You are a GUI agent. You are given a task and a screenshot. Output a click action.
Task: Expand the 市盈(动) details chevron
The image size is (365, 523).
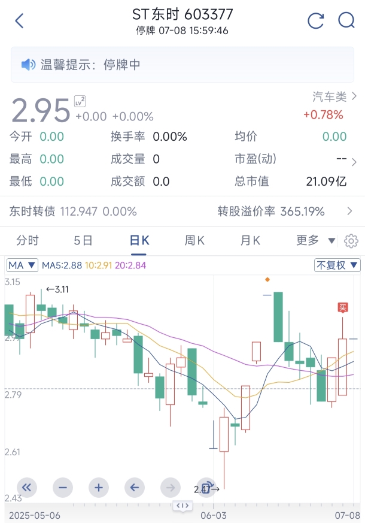coord(354,162)
